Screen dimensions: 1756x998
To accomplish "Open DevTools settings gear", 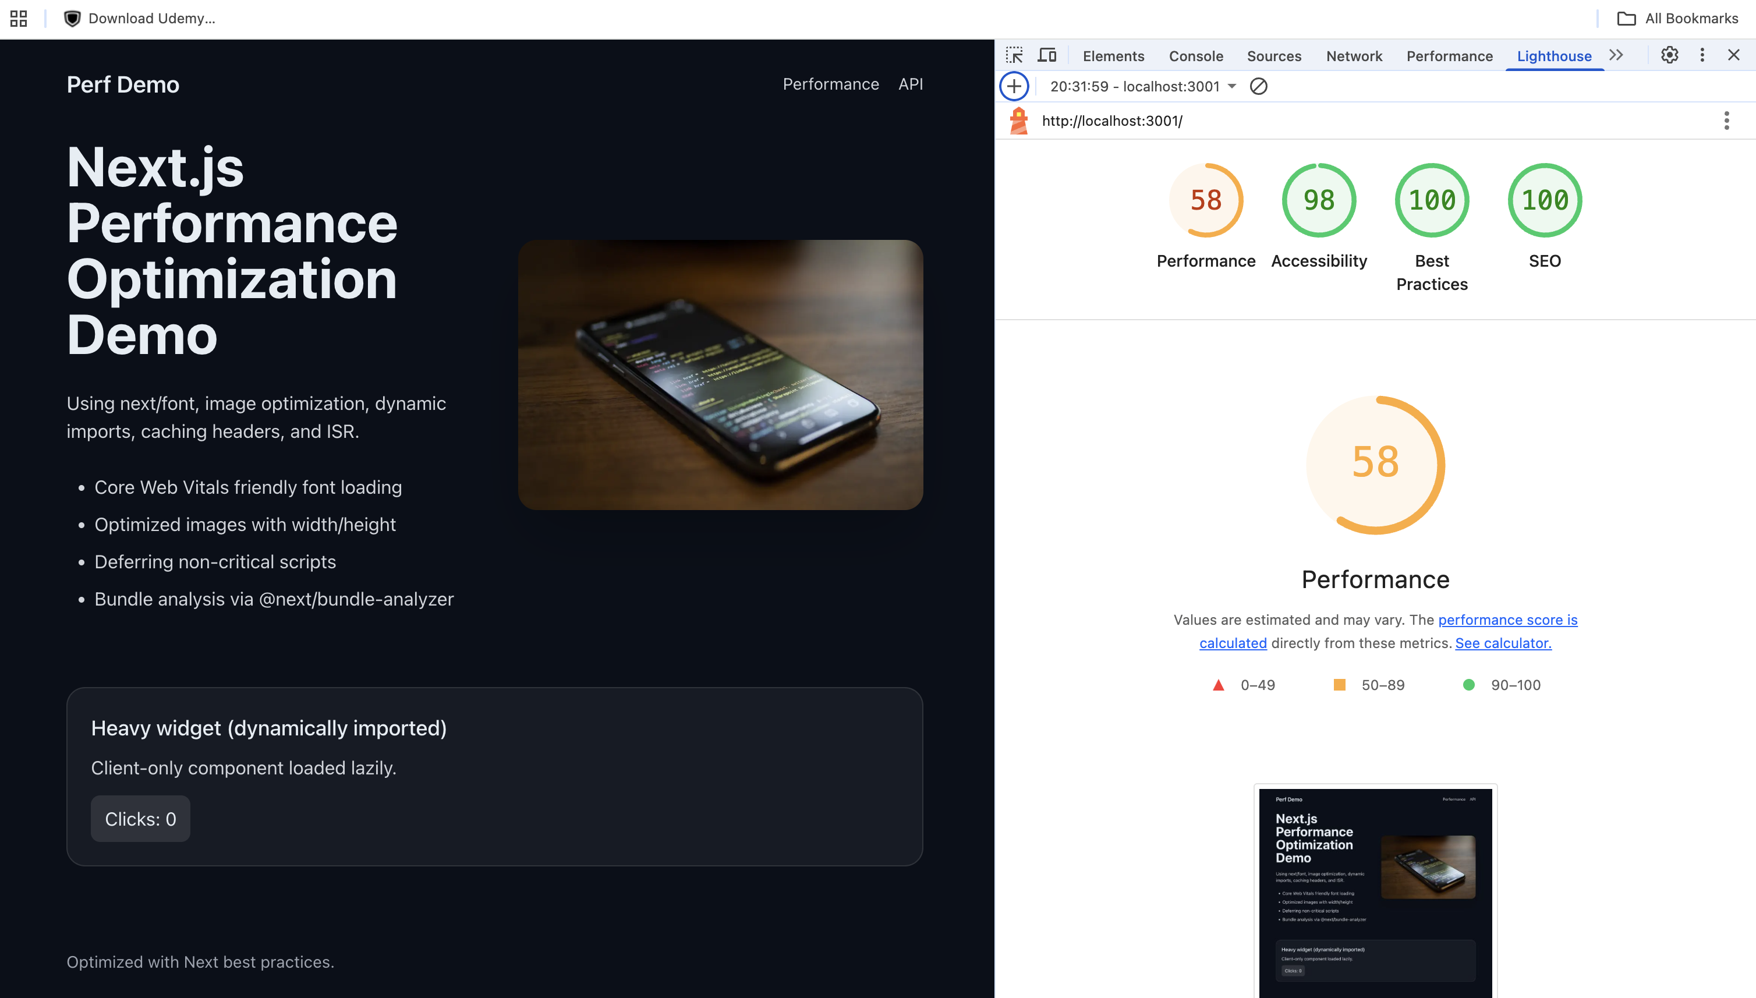I will pyautogui.click(x=1670, y=55).
